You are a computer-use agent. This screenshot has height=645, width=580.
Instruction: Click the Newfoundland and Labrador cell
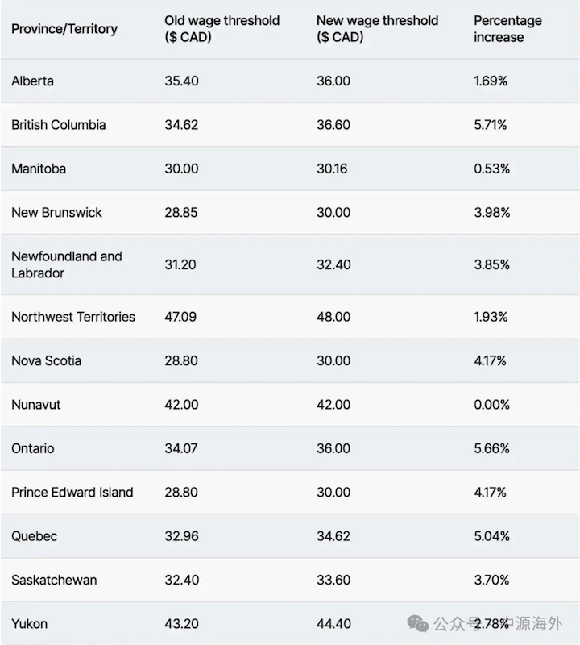(67, 264)
